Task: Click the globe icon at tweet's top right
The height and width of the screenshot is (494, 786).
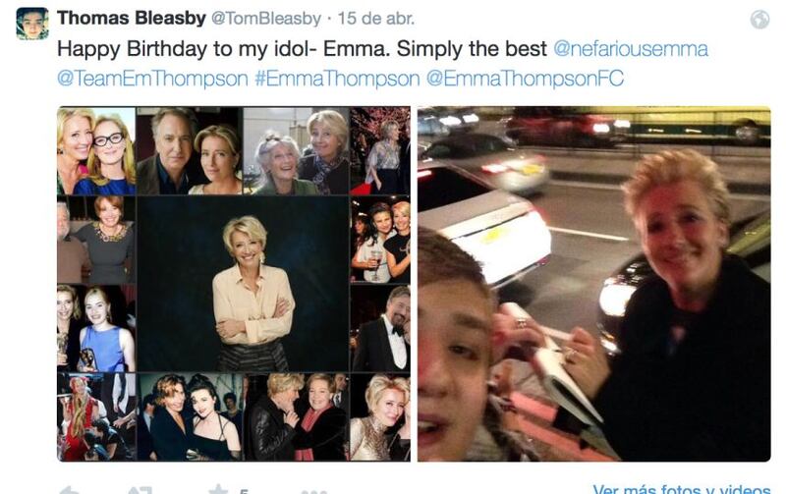Action: 759,20
